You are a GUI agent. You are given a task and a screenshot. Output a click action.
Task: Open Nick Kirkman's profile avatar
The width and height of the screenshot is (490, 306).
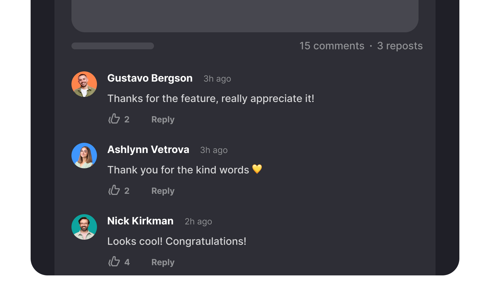[84, 227]
